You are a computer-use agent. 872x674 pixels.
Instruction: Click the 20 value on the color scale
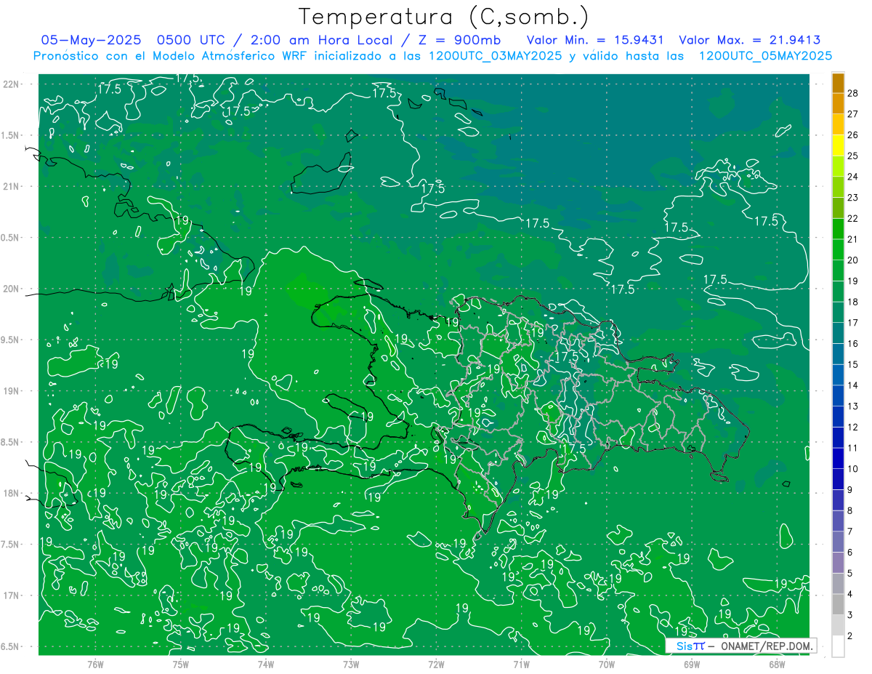point(853,260)
